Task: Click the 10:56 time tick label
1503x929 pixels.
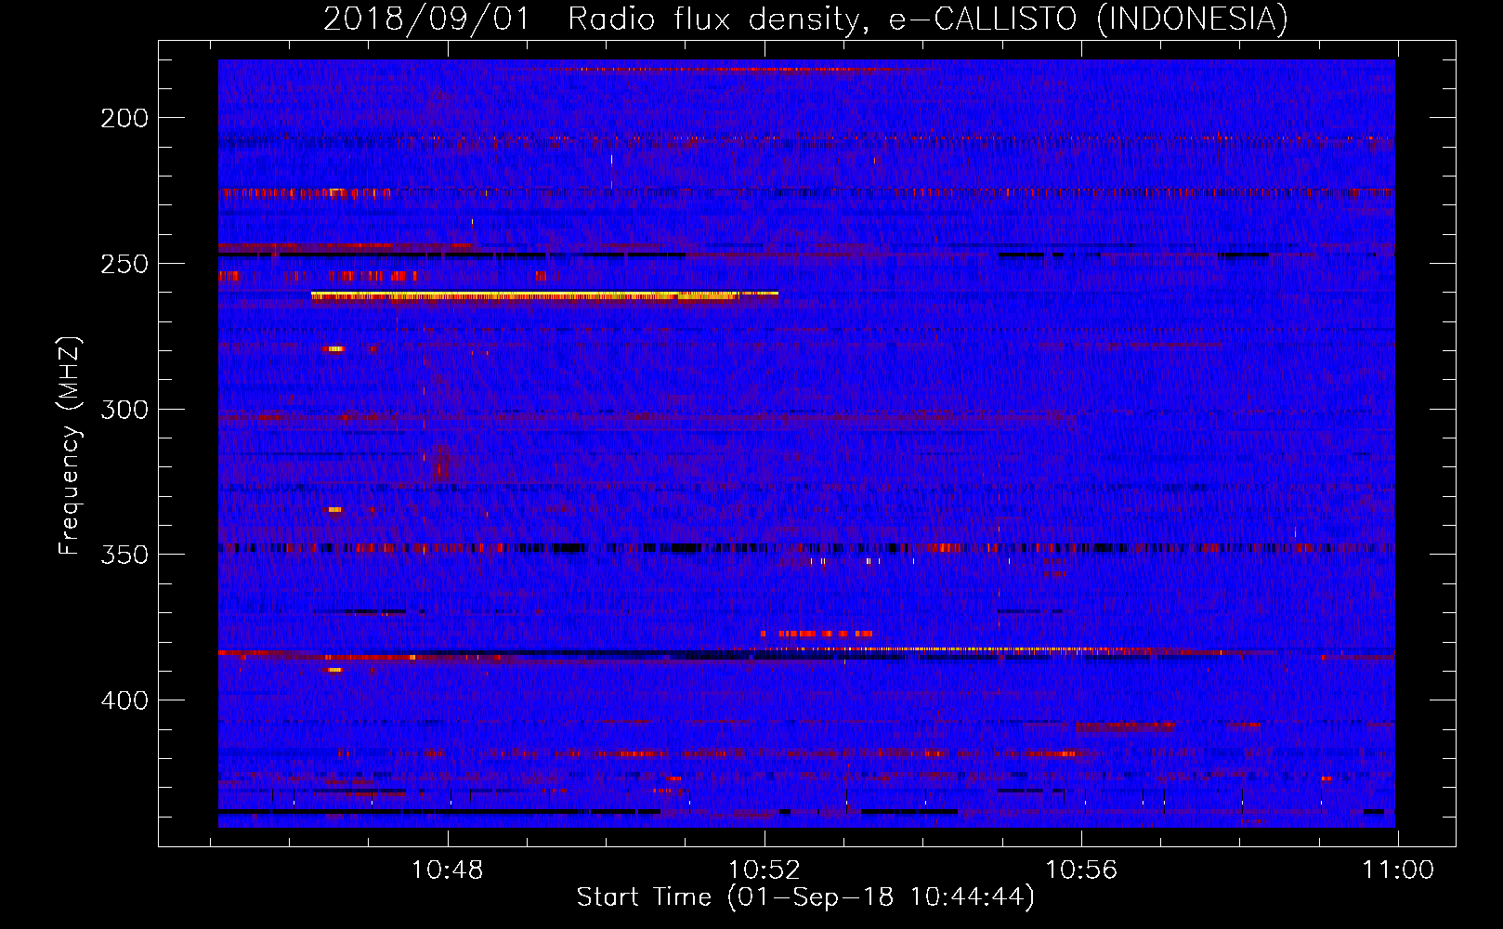Action: pos(1081,870)
